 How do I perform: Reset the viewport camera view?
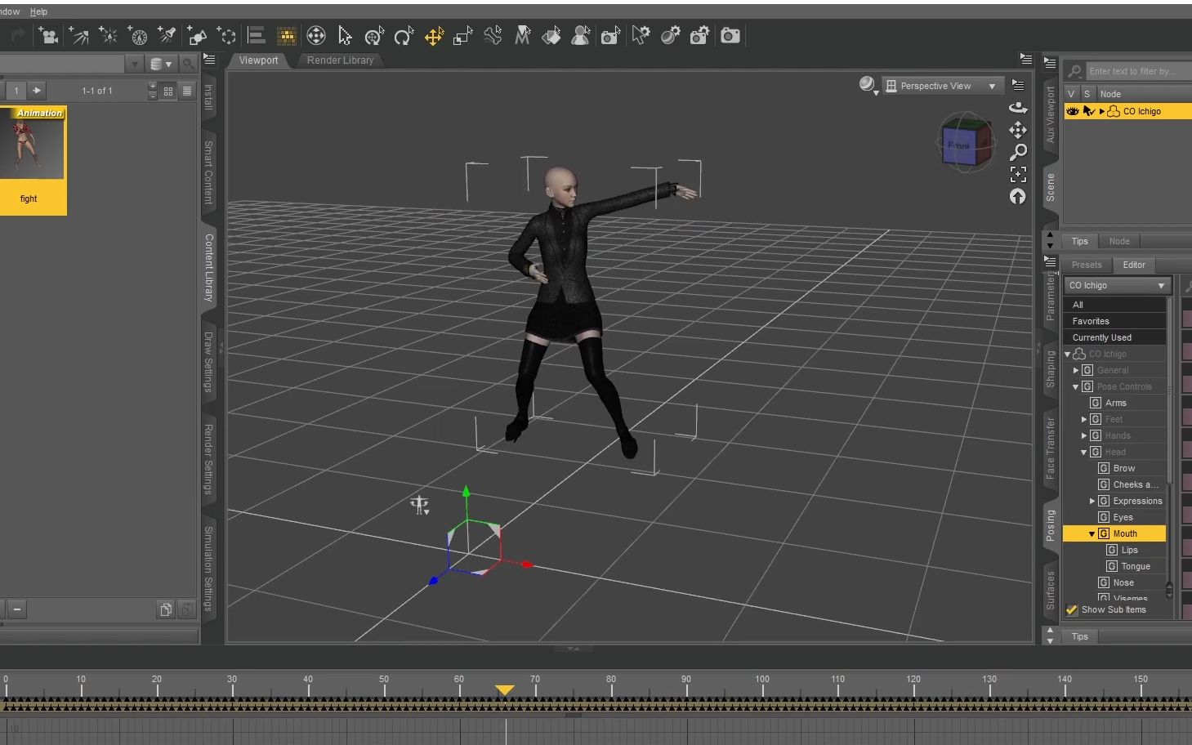1018,196
